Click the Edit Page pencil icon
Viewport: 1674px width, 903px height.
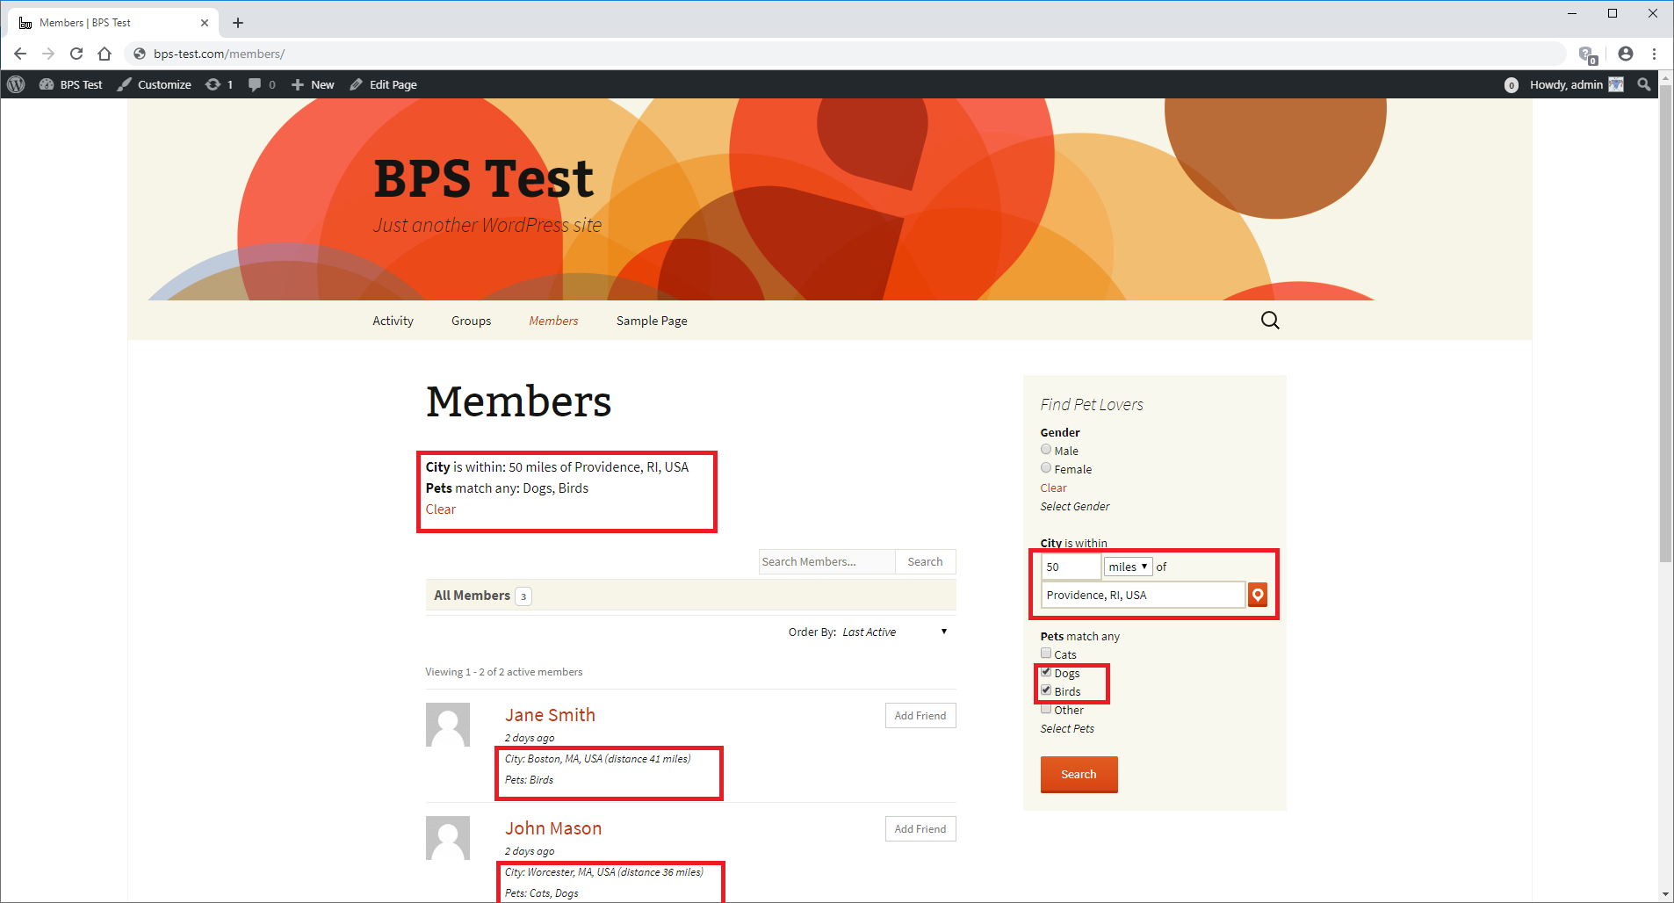point(355,84)
